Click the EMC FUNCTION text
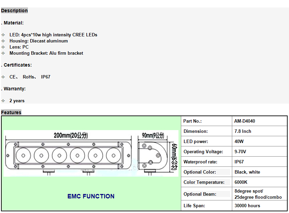The width and height of the screenshot is (289, 213). click(x=91, y=196)
